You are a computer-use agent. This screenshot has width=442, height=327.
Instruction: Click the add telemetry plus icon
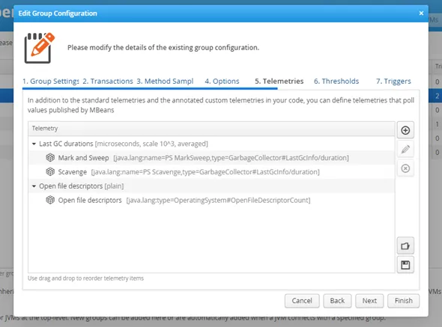click(405, 130)
